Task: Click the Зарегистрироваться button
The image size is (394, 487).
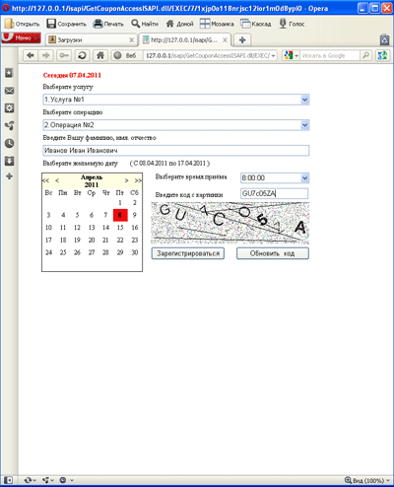Action: pyautogui.click(x=188, y=253)
